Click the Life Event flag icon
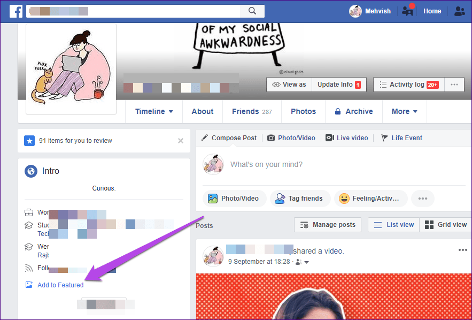Viewport: 472px width, 320px height. (x=384, y=138)
